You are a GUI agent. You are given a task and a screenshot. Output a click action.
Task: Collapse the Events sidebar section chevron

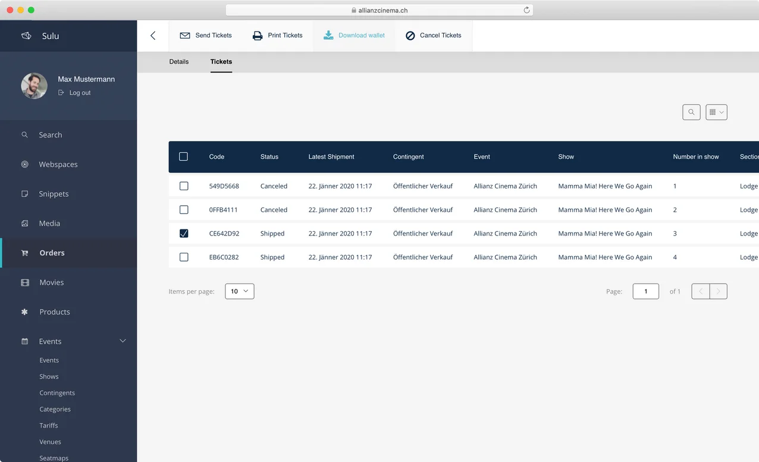[x=123, y=341]
